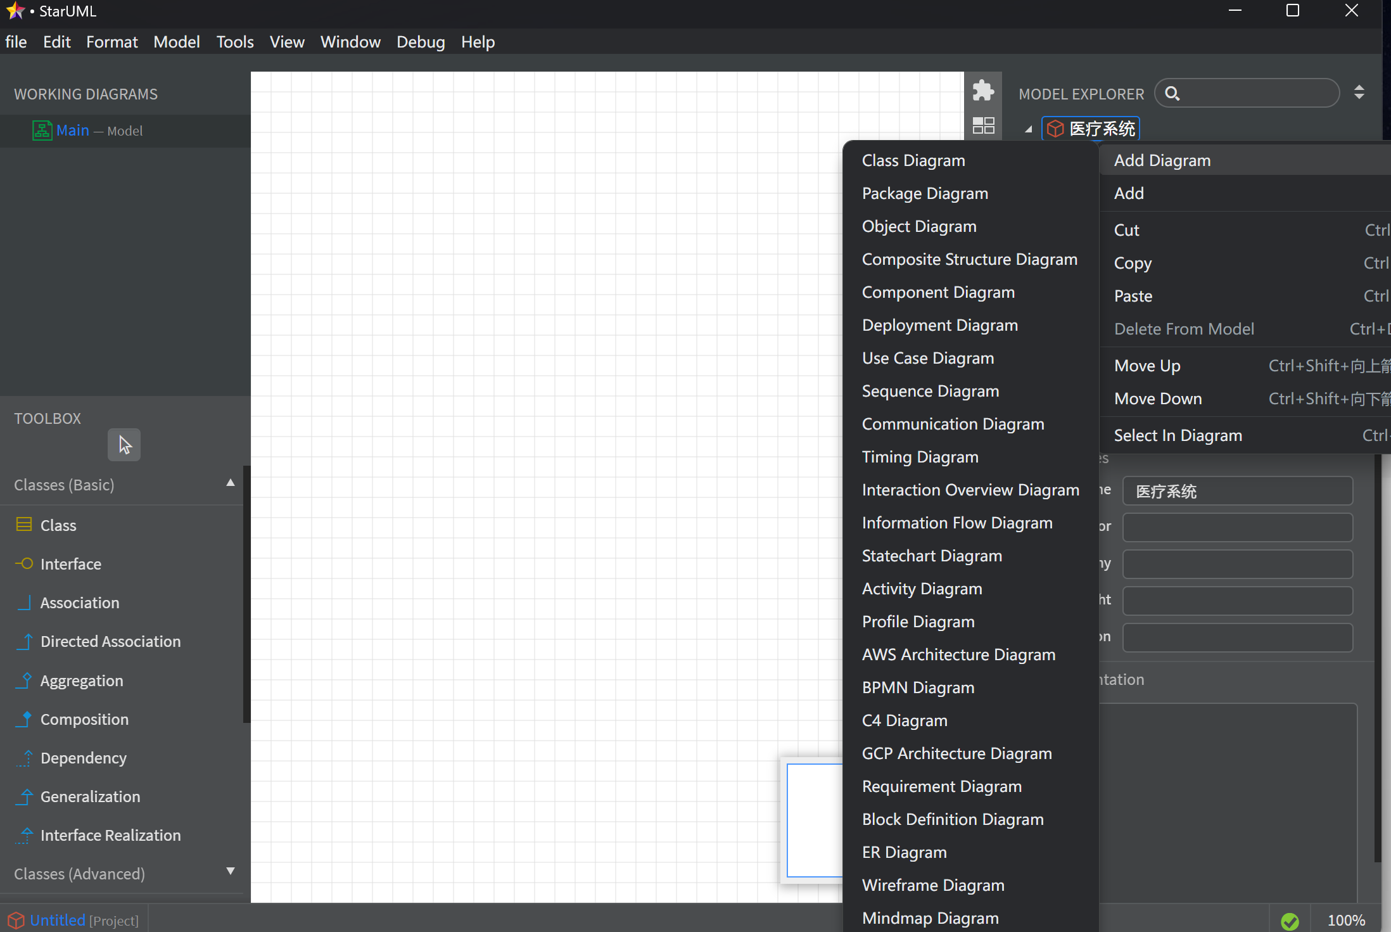Select Sequence Diagram in the submenu
1391x932 pixels.
[x=930, y=391]
